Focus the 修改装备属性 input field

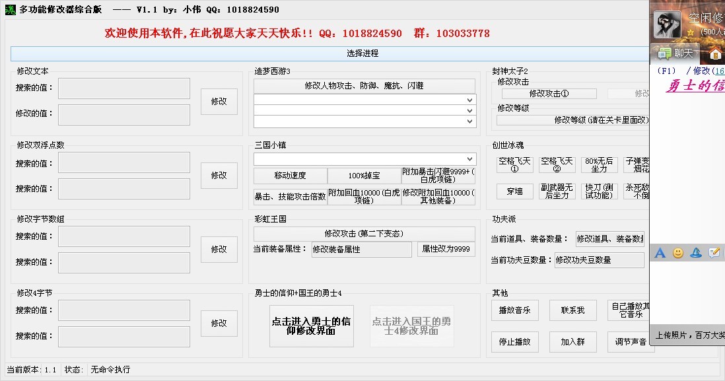pos(362,249)
